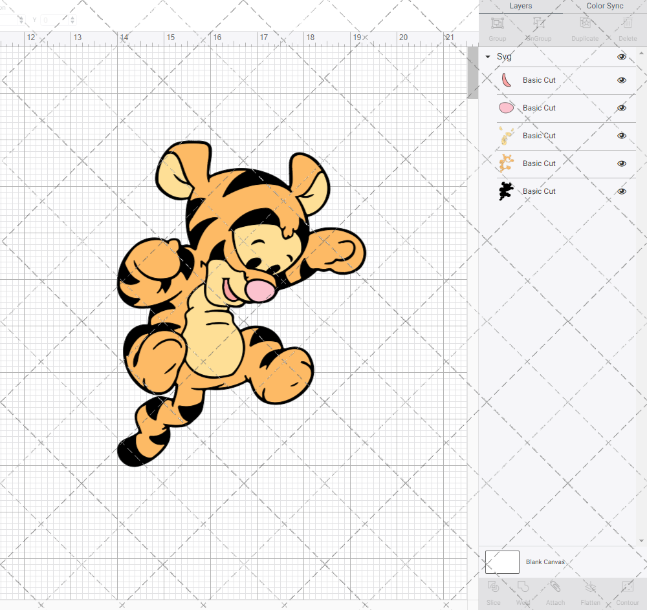Select the Slice tool

click(x=493, y=587)
